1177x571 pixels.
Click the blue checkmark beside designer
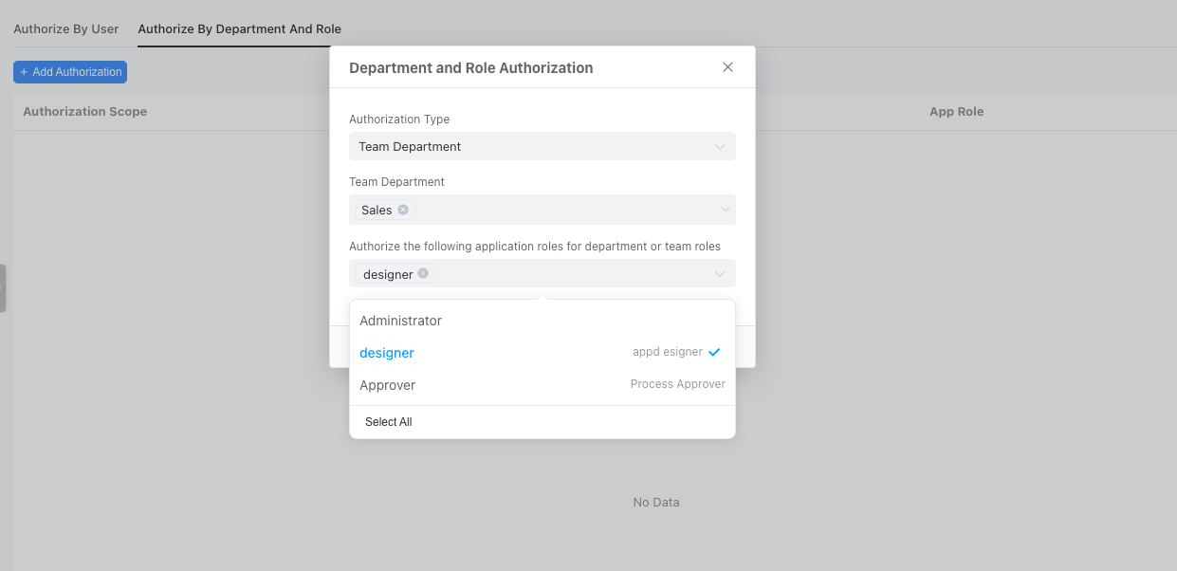(714, 352)
